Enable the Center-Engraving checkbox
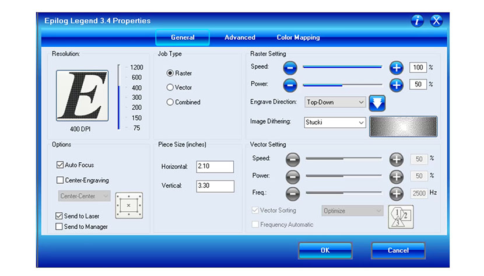 pos(60,180)
